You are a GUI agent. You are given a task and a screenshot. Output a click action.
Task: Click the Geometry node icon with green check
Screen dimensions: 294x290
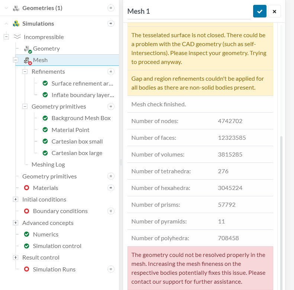tap(28, 49)
